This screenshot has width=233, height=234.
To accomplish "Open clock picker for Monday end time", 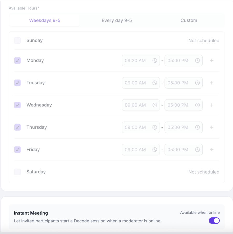I will [197, 61].
